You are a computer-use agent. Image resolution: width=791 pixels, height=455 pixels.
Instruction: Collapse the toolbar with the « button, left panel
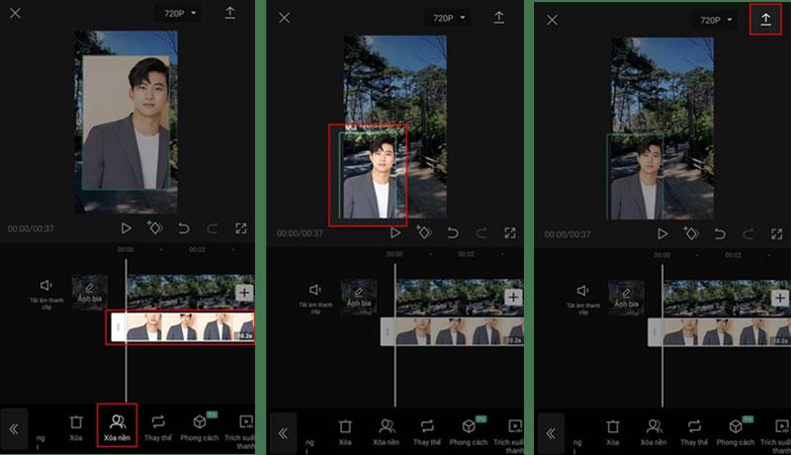coord(15,429)
